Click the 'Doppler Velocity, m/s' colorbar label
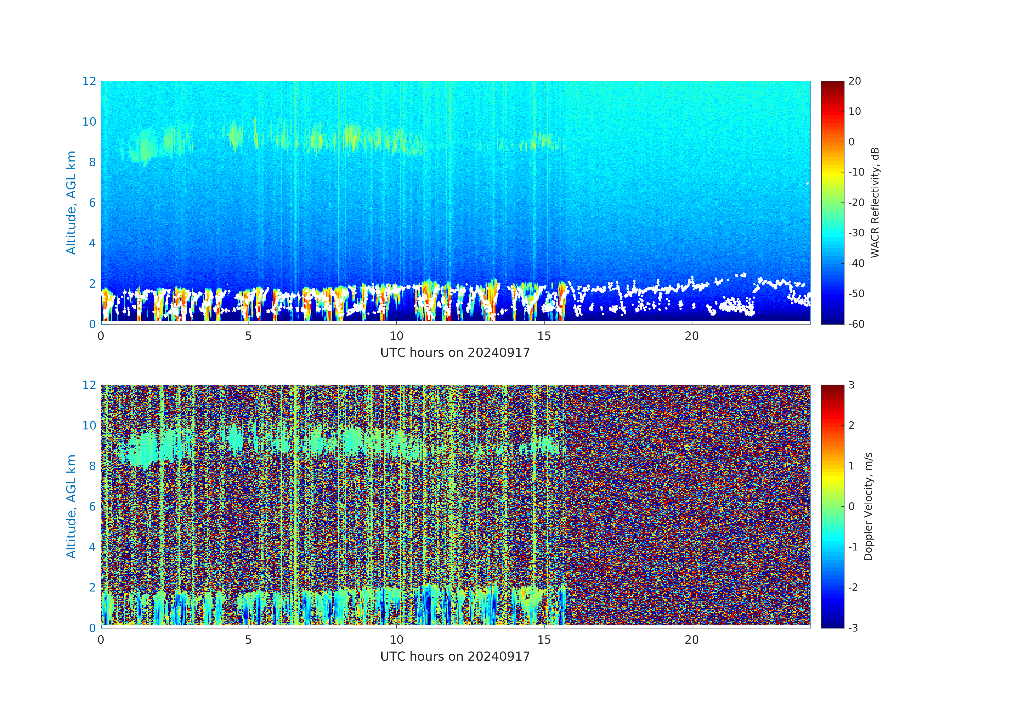 click(868, 506)
